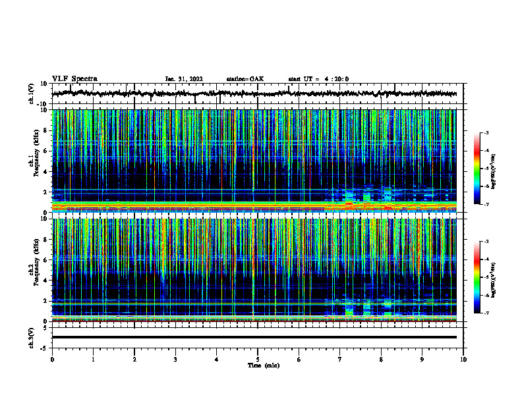Click the time axis tick label "9"

422,360
